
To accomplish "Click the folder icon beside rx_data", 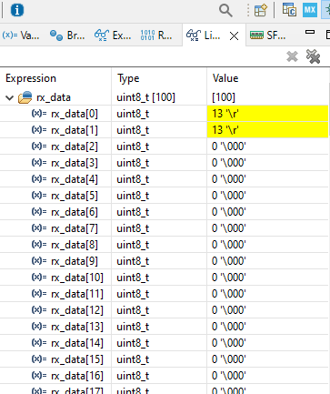I will [25, 97].
